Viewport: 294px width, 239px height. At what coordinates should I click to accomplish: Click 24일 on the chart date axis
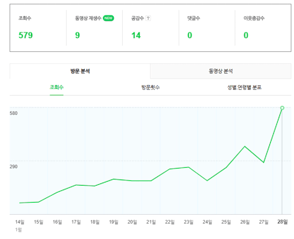click(x=207, y=222)
